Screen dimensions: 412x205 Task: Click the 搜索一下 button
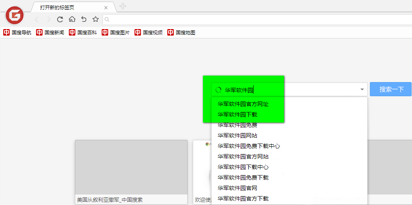391,89
